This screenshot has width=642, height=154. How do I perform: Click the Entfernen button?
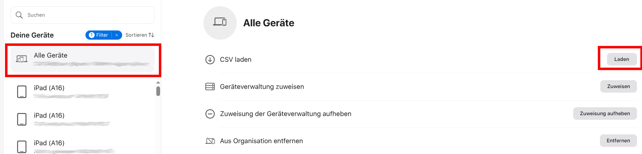pyautogui.click(x=618, y=141)
